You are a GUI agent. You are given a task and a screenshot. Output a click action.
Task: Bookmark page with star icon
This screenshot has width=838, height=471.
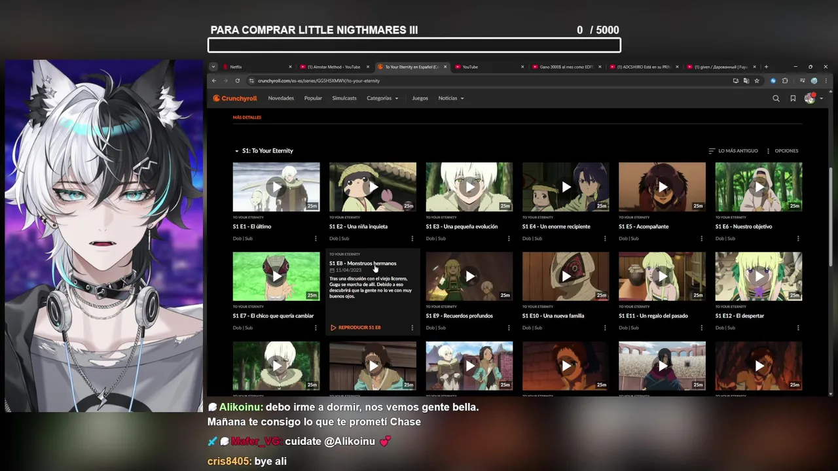[757, 80]
